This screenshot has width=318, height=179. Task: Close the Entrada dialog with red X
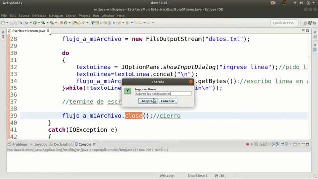click(x=191, y=82)
